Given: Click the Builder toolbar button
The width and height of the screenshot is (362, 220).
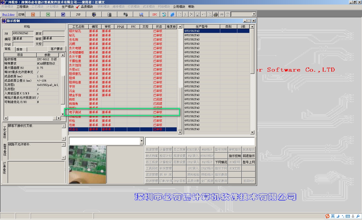Looking at the screenshot, I should point(9,15).
